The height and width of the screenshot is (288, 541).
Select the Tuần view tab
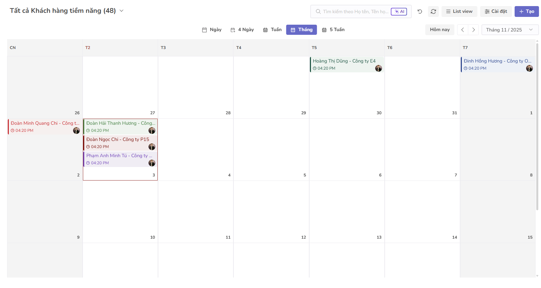272,30
